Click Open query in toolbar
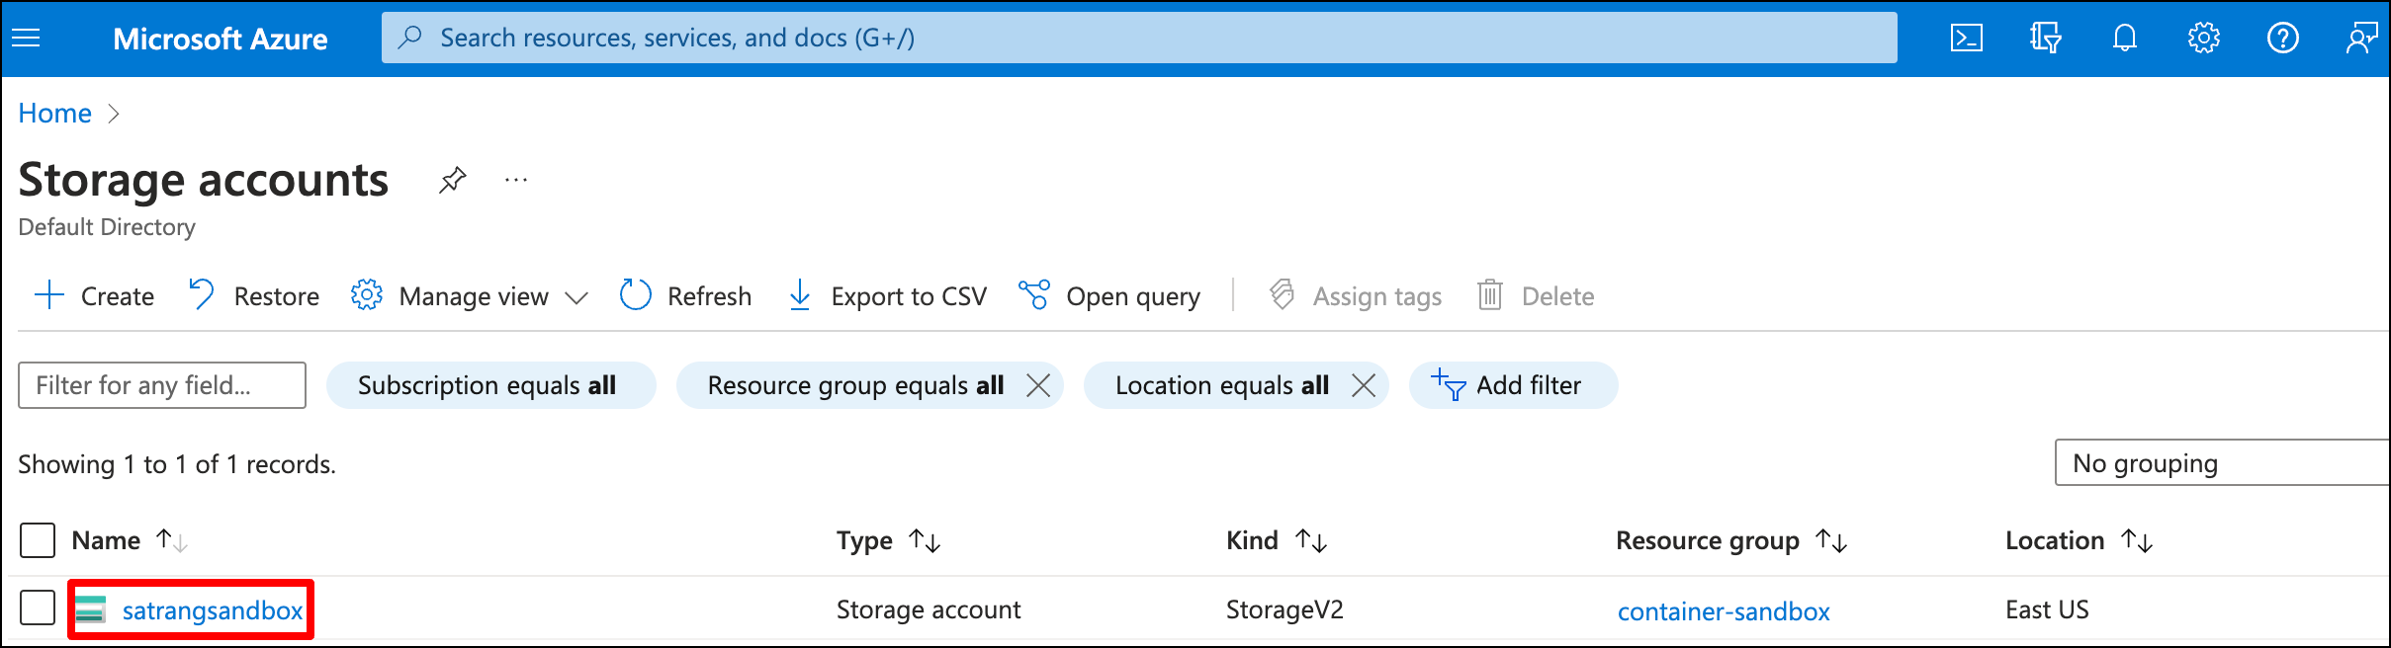Viewport: 2391px width, 648px height. tap(1109, 295)
